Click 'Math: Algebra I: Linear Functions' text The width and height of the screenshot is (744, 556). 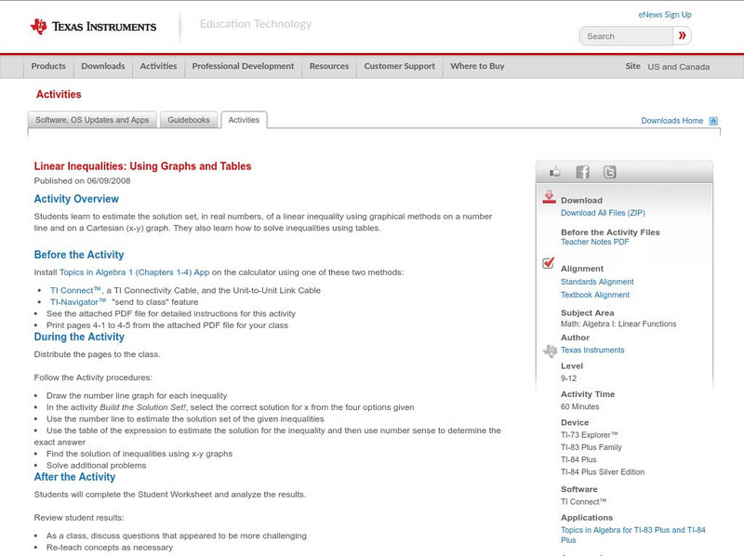[x=618, y=324]
